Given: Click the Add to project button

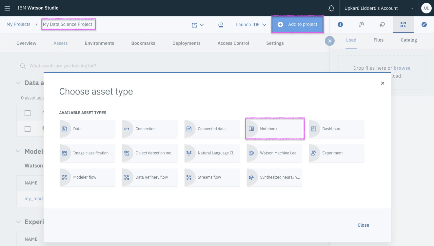Looking at the screenshot, I should pos(298,25).
